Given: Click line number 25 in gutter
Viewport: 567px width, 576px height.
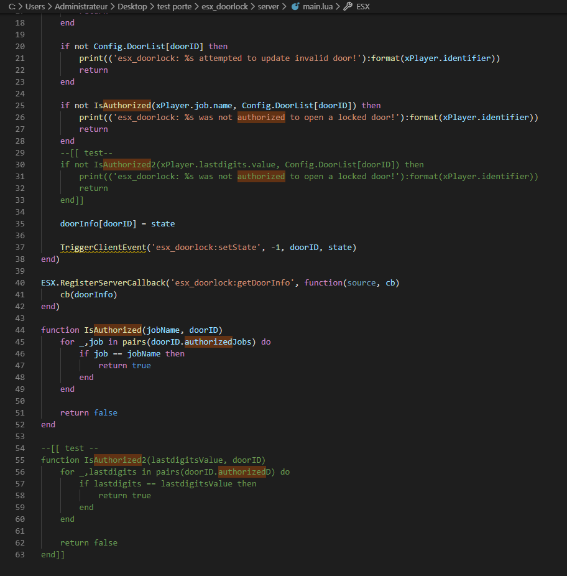Looking at the screenshot, I should coord(20,105).
